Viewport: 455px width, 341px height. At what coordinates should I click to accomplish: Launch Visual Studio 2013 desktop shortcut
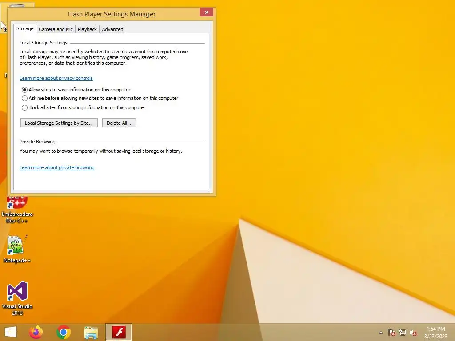(x=17, y=298)
